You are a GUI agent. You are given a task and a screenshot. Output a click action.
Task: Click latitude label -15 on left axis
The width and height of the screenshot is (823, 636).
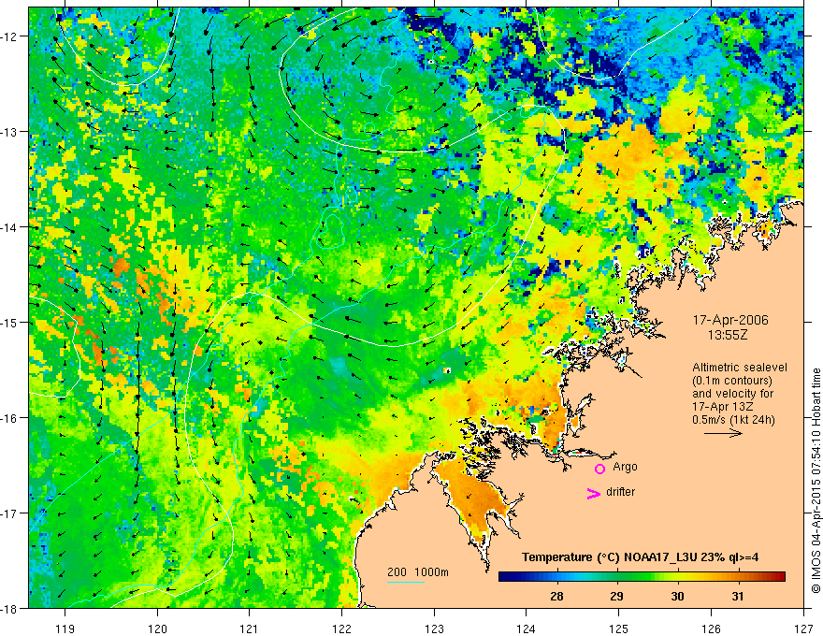[x=9, y=322]
